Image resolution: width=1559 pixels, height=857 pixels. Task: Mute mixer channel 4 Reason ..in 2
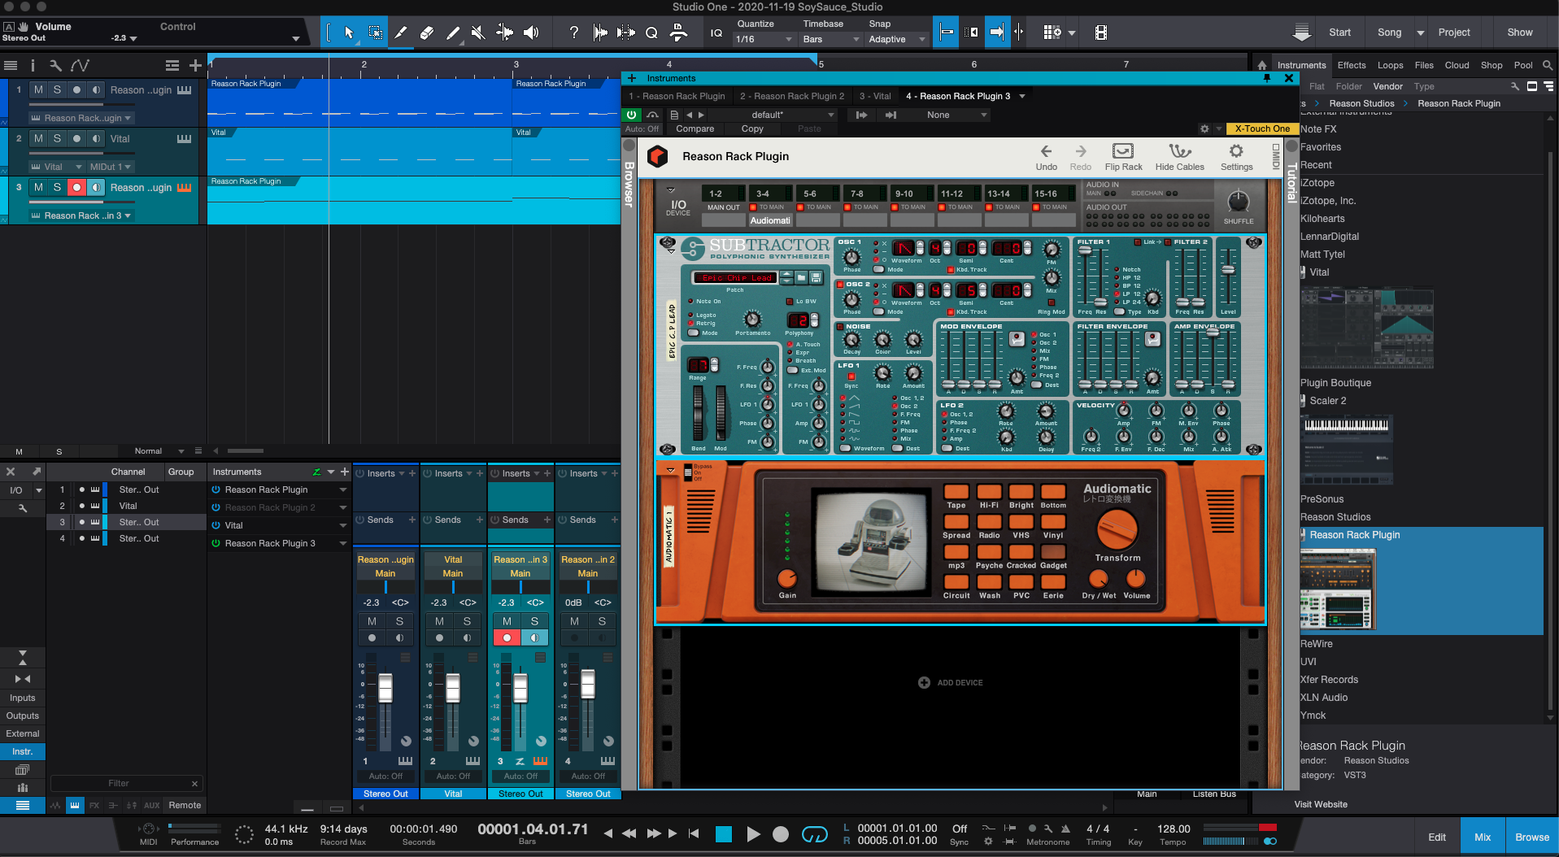(574, 621)
